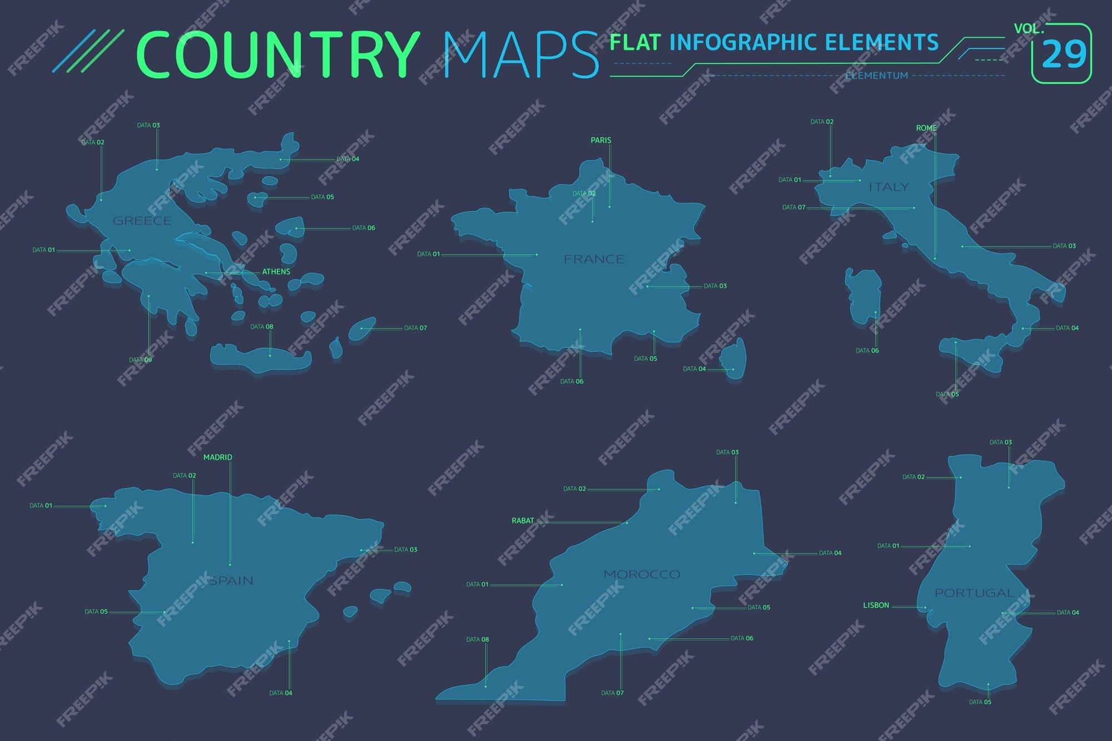Click Portugal's DATA 02 callout label
Image resolution: width=1112 pixels, height=741 pixels.
click(x=914, y=477)
